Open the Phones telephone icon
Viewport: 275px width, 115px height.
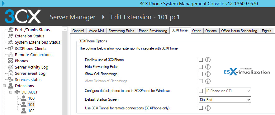tap(11, 61)
